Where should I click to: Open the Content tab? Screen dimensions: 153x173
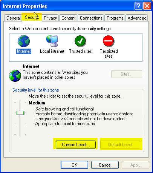[69, 18]
